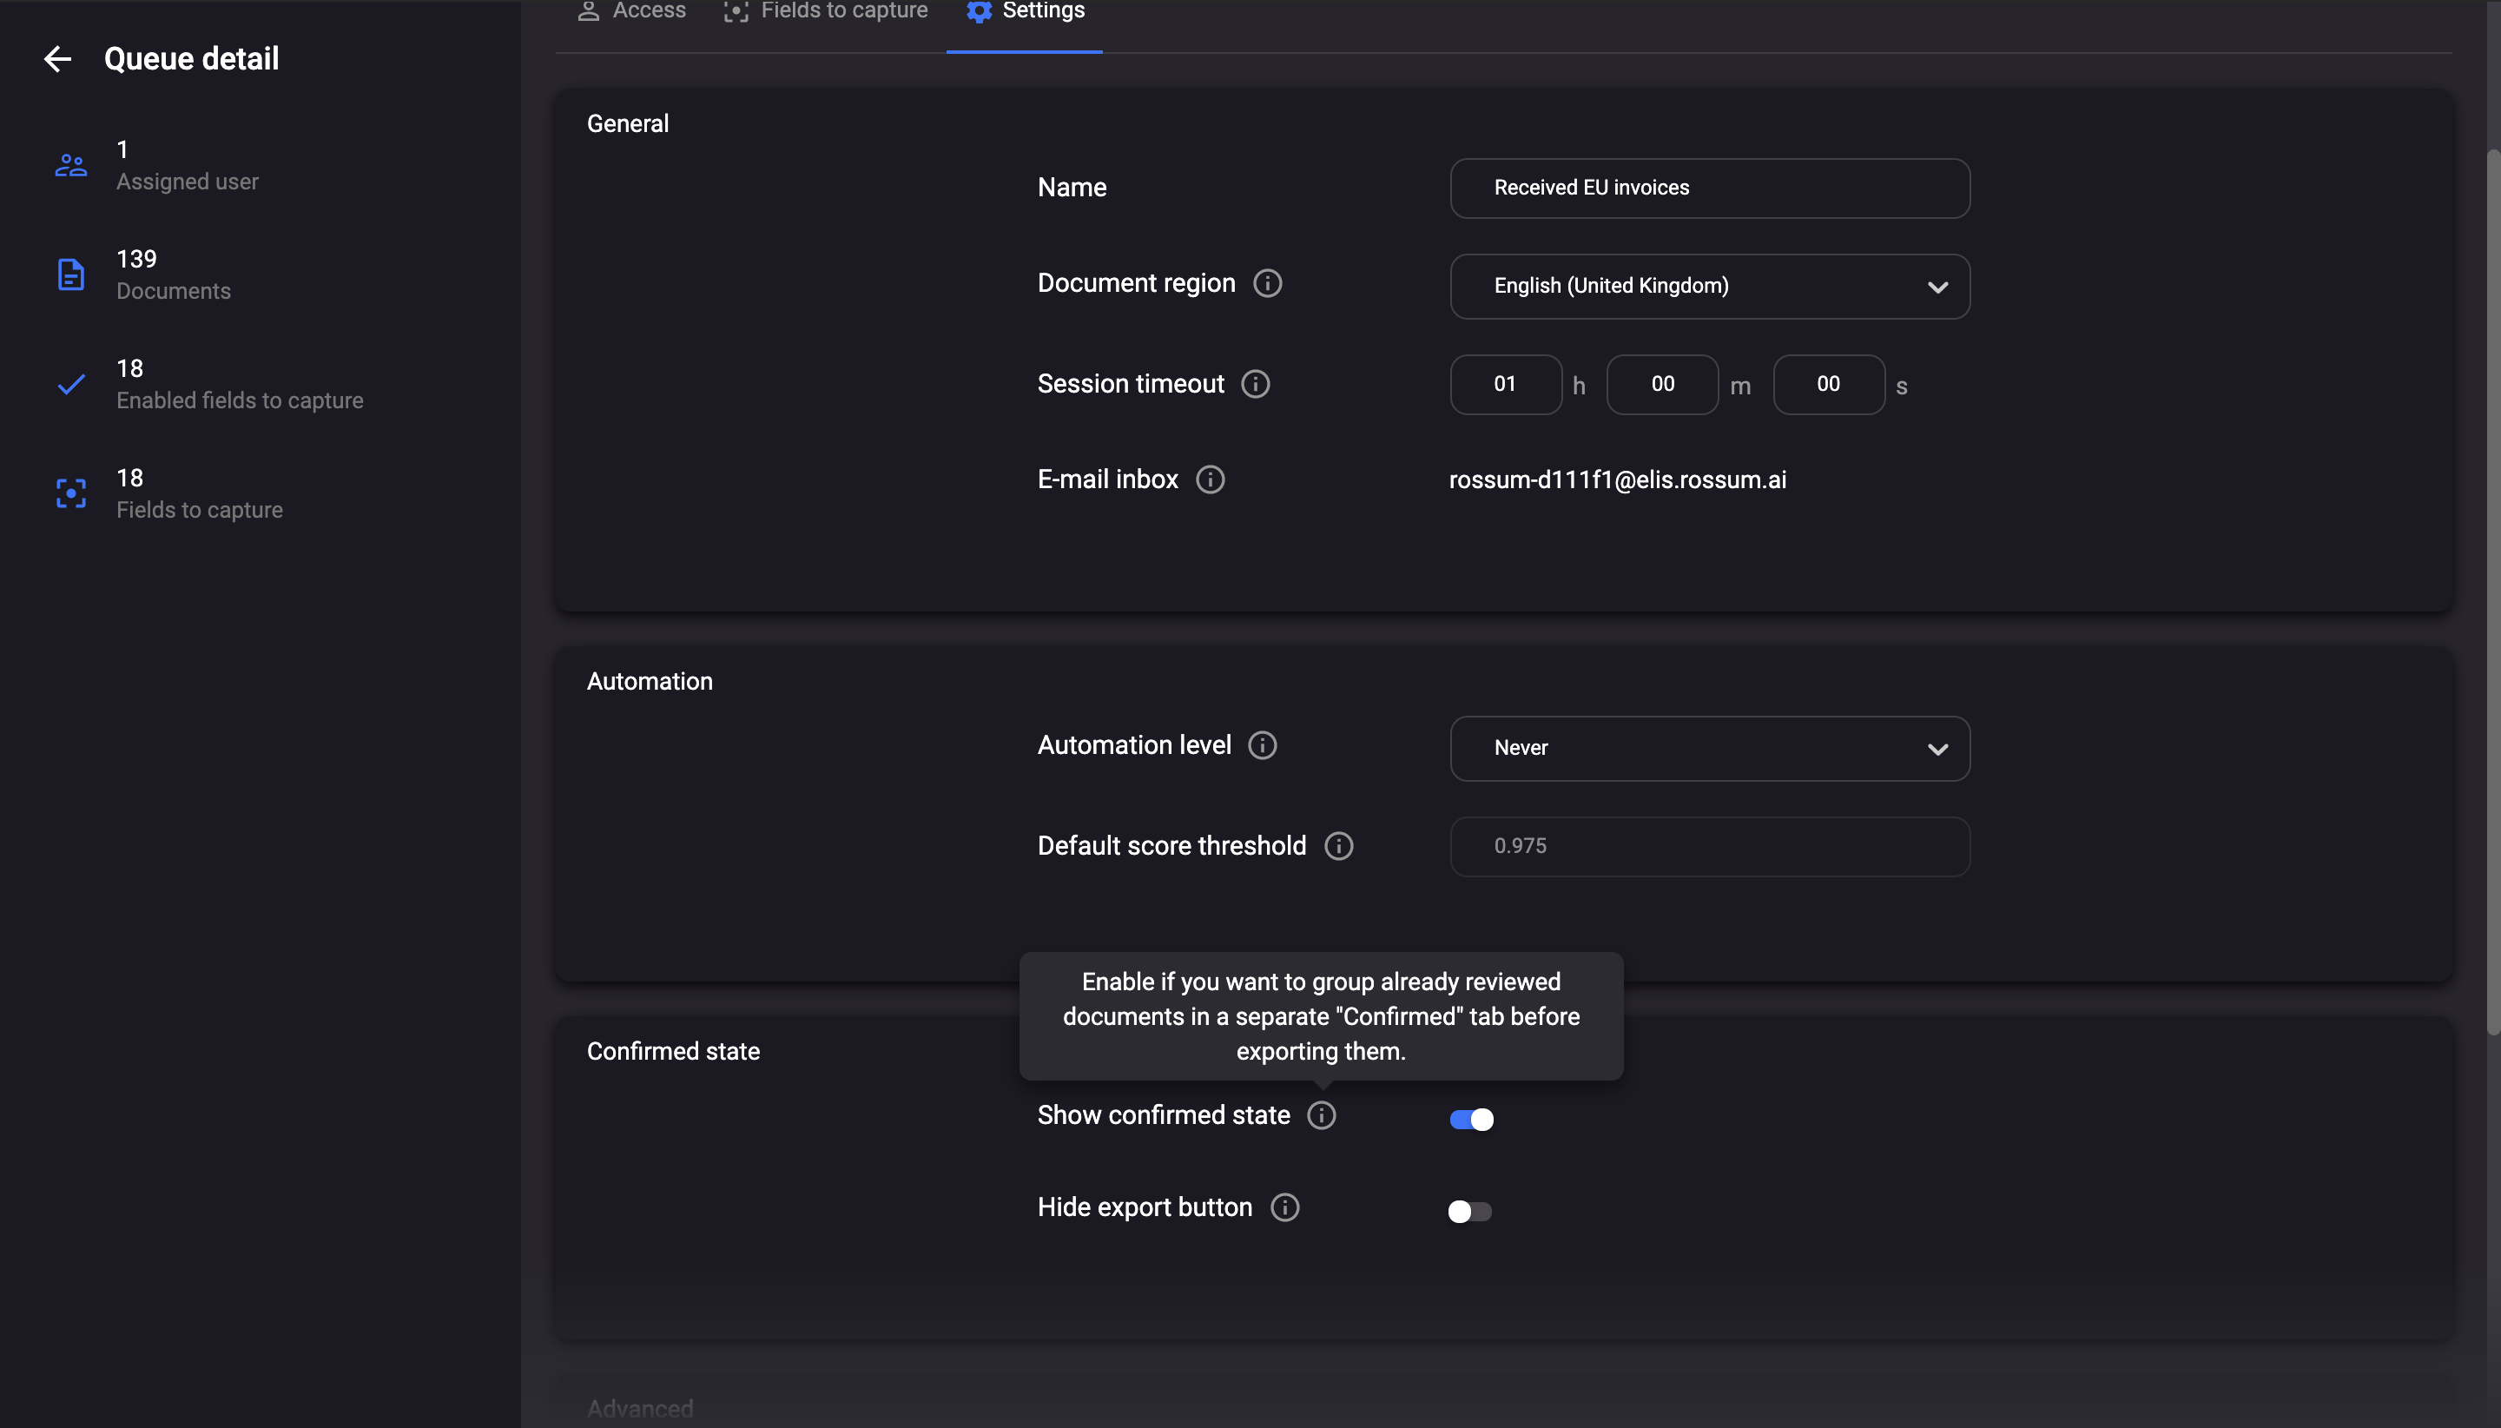Open the Document region dropdown
The image size is (2501, 1428).
pos(1709,287)
